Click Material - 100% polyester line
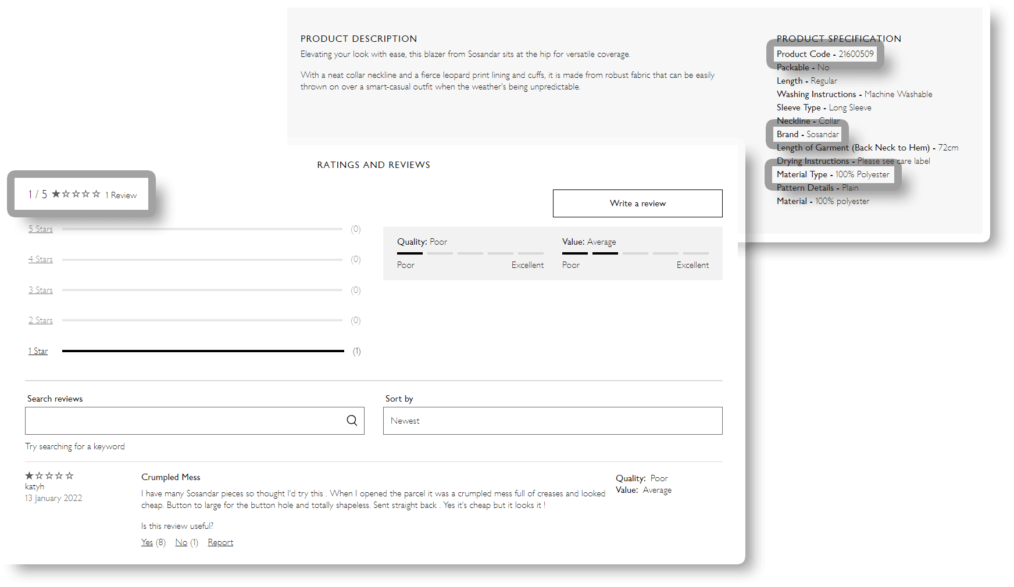This screenshot has height=587, width=1014. tap(823, 201)
